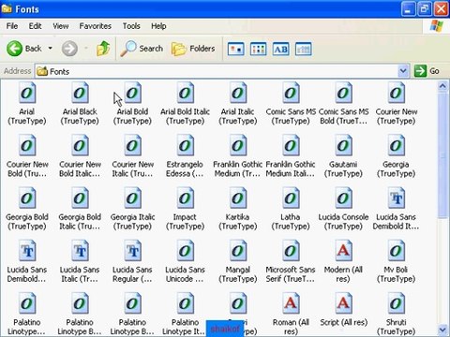
Task: Select the Courier New Italic font
Action: [x=133, y=145]
